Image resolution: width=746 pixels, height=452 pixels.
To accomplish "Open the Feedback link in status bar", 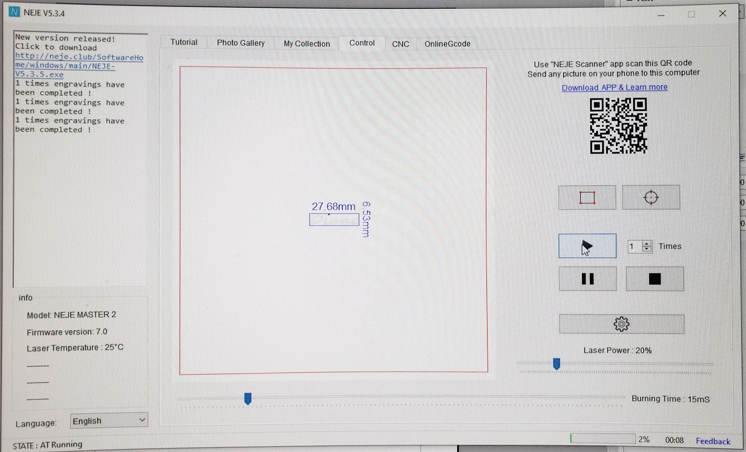I will pyautogui.click(x=713, y=441).
